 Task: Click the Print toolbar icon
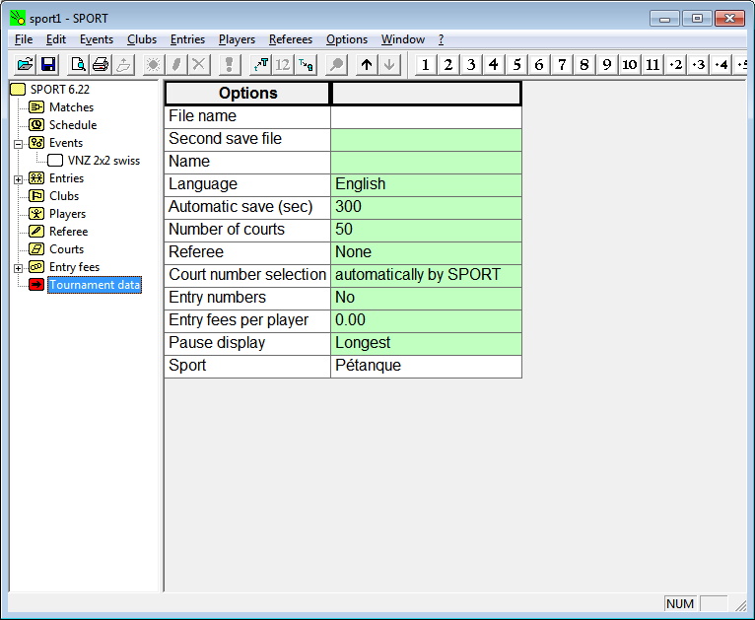pos(100,65)
